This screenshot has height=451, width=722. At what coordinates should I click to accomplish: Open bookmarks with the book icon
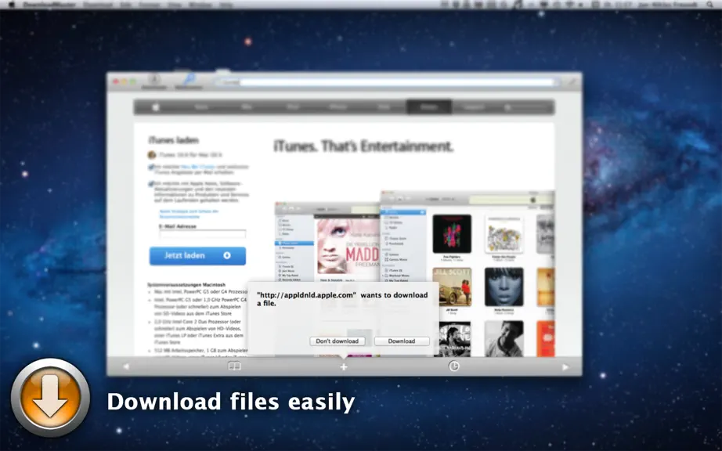coord(234,366)
